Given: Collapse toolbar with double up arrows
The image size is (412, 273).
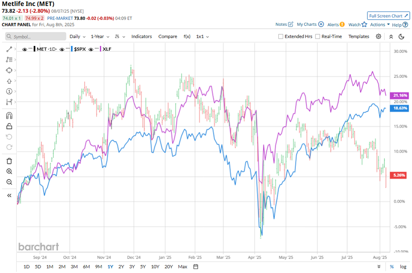Looking at the screenshot, I should pos(391,36).
